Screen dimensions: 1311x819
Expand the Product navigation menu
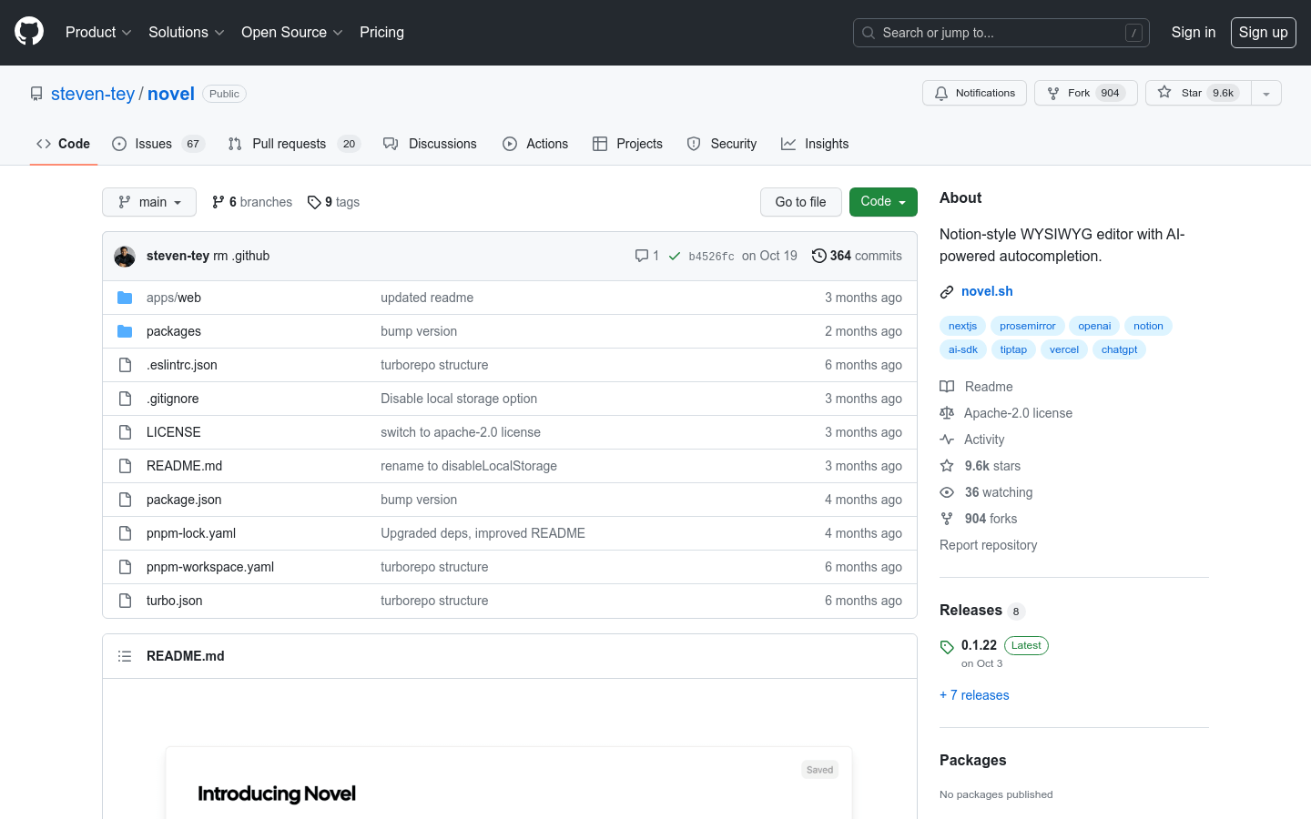tap(98, 33)
